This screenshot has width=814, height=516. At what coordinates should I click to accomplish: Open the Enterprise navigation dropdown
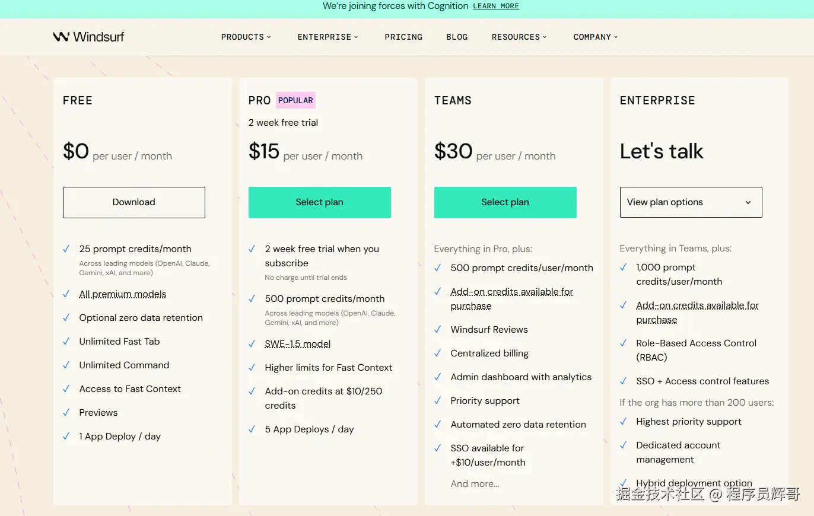click(327, 37)
